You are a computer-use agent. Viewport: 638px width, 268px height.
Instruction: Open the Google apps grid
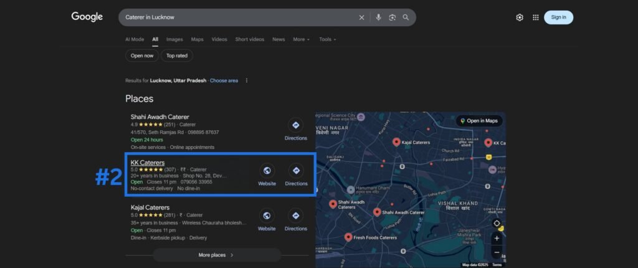tap(535, 17)
